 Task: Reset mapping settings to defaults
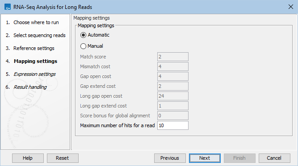tap(63, 158)
